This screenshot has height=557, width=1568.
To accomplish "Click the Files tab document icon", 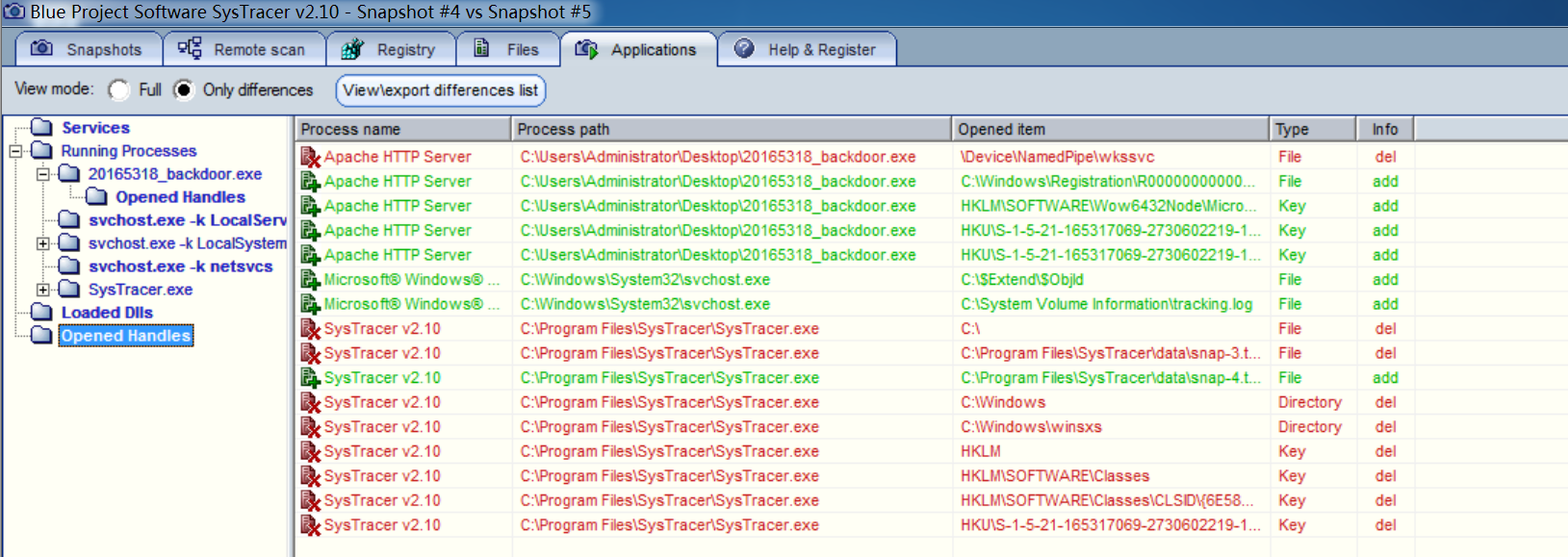I will (482, 48).
